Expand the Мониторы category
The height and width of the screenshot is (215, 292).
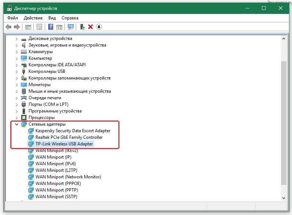[17, 85]
